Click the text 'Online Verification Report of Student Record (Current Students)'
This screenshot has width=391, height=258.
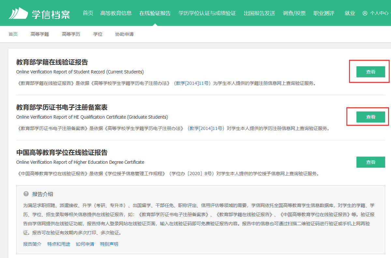coord(80,72)
